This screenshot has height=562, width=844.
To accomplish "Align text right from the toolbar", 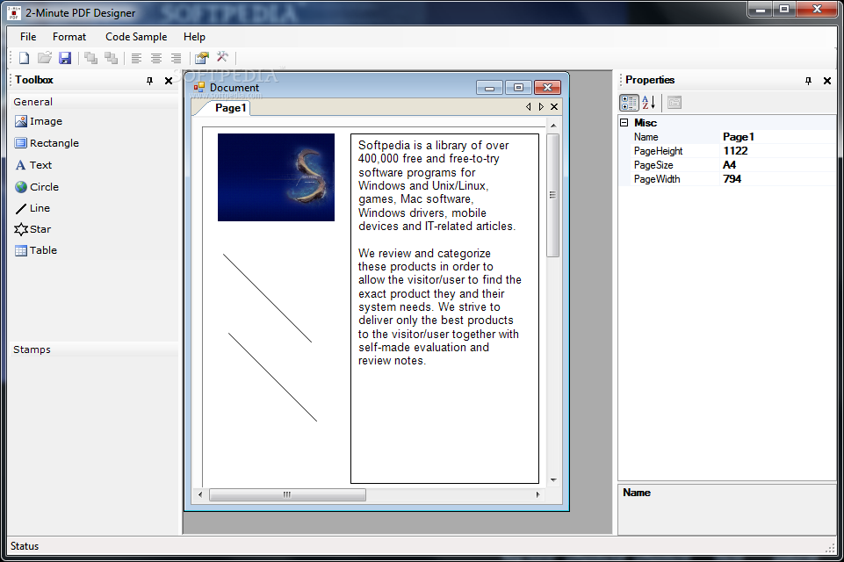I will point(176,58).
